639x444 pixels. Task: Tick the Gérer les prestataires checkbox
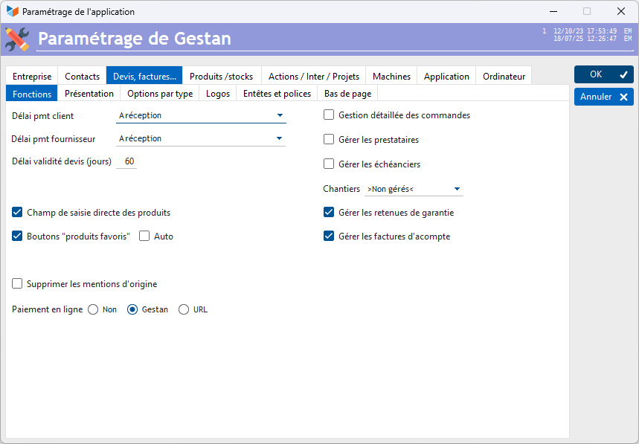pyautogui.click(x=329, y=140)
